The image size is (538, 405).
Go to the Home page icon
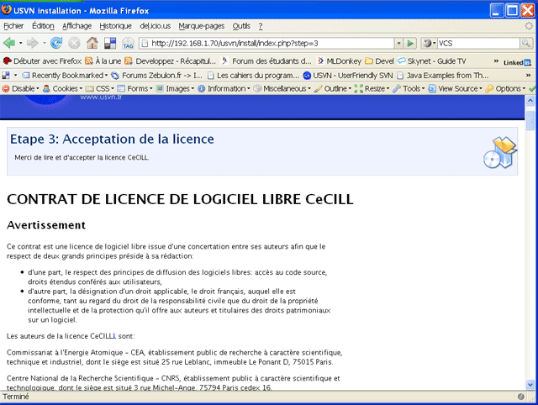click(x=92, y=43)
